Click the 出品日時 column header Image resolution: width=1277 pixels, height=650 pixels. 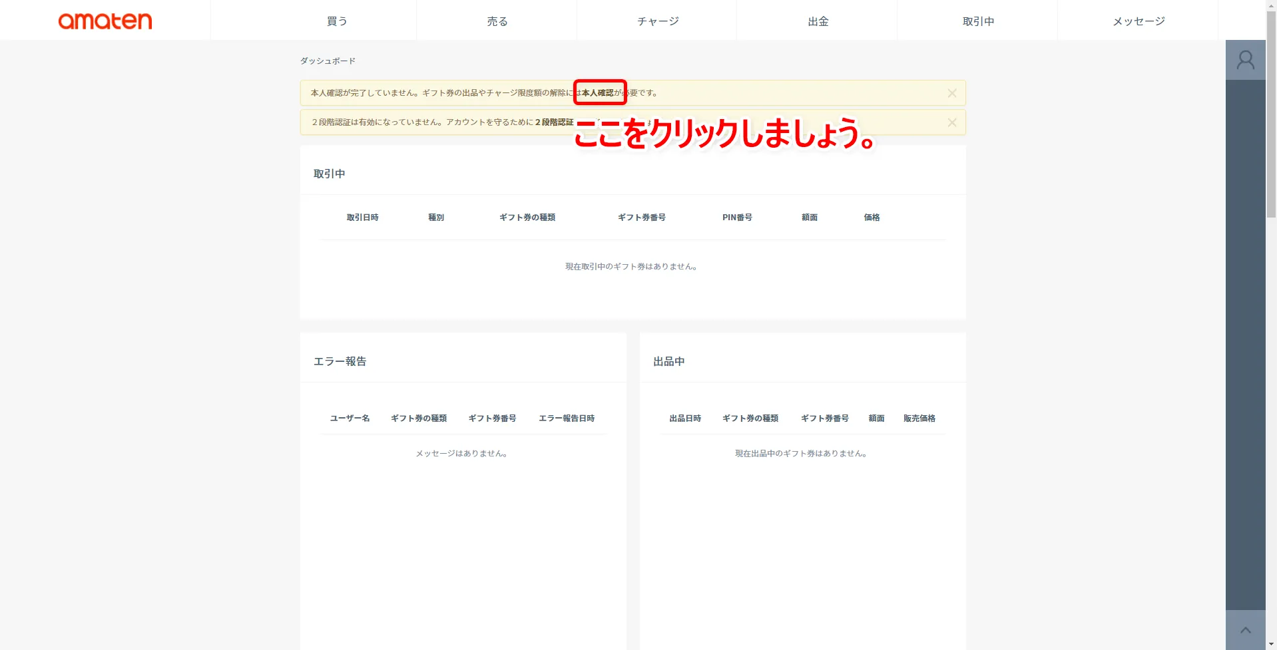685,418
